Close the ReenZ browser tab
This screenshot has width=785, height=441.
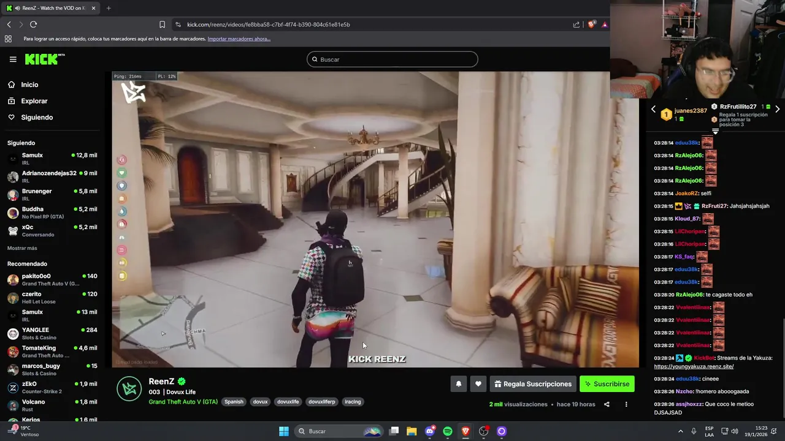coord(93,8)
